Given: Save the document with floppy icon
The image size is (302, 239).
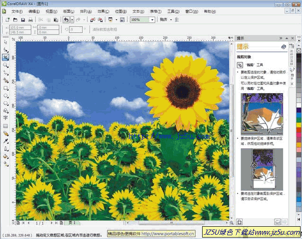Looking at the screenshot, I should [x=23, y=20].
